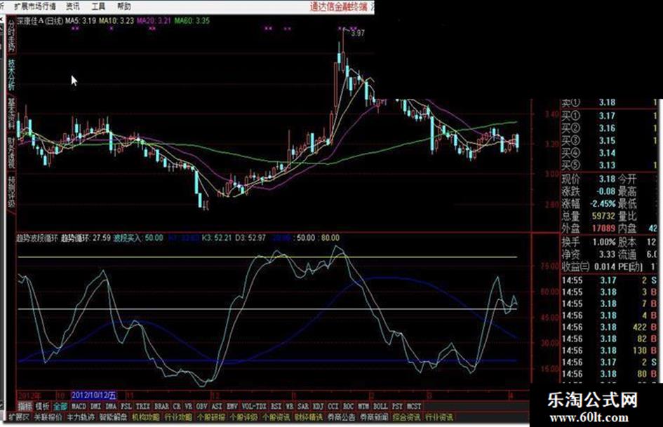Switch indicator to KDJ

(x=318, y=406)
